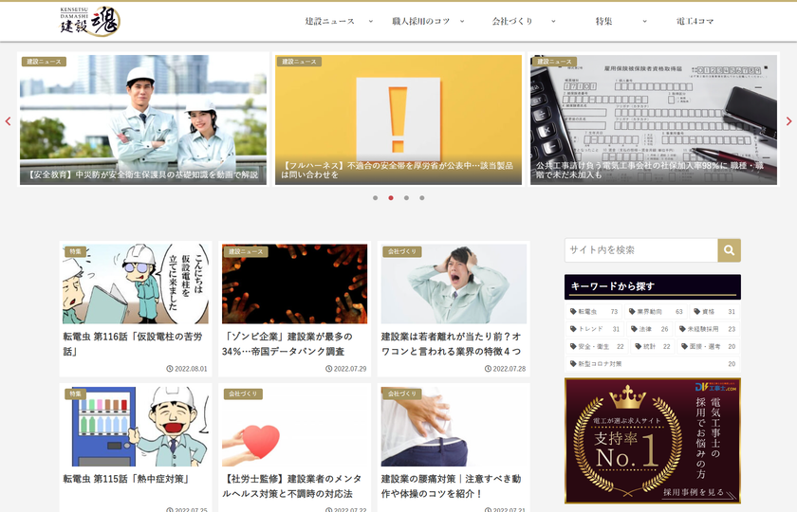Viewport: 797px width, 512px height.
Task: Select the 業界動向 keyword tag
Action: (656, 311)
